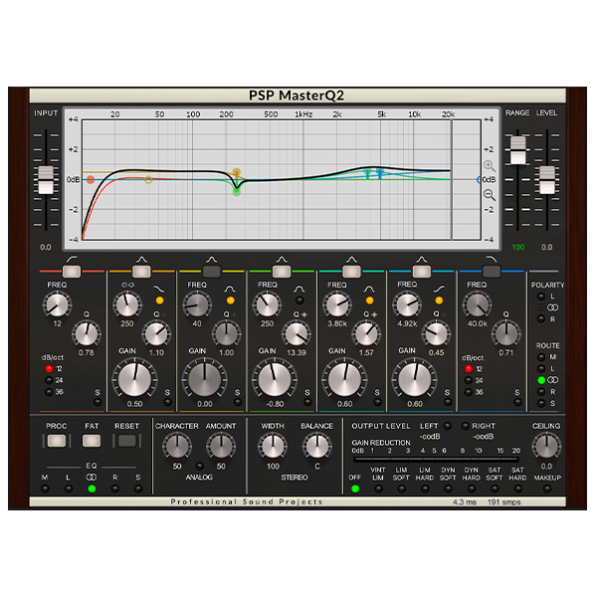
Task: Click the PROC processing button
Action: (57, 441)
